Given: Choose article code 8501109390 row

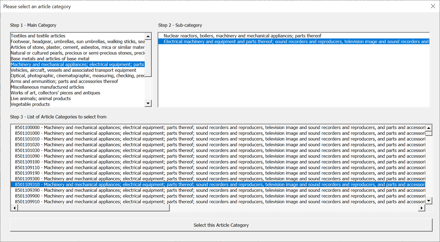Looking at the screenshot, I should 27,190.
